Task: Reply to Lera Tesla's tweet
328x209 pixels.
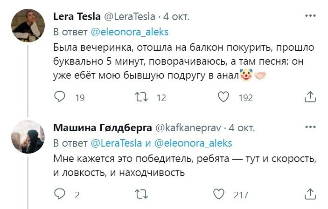Action: [60, 97]
